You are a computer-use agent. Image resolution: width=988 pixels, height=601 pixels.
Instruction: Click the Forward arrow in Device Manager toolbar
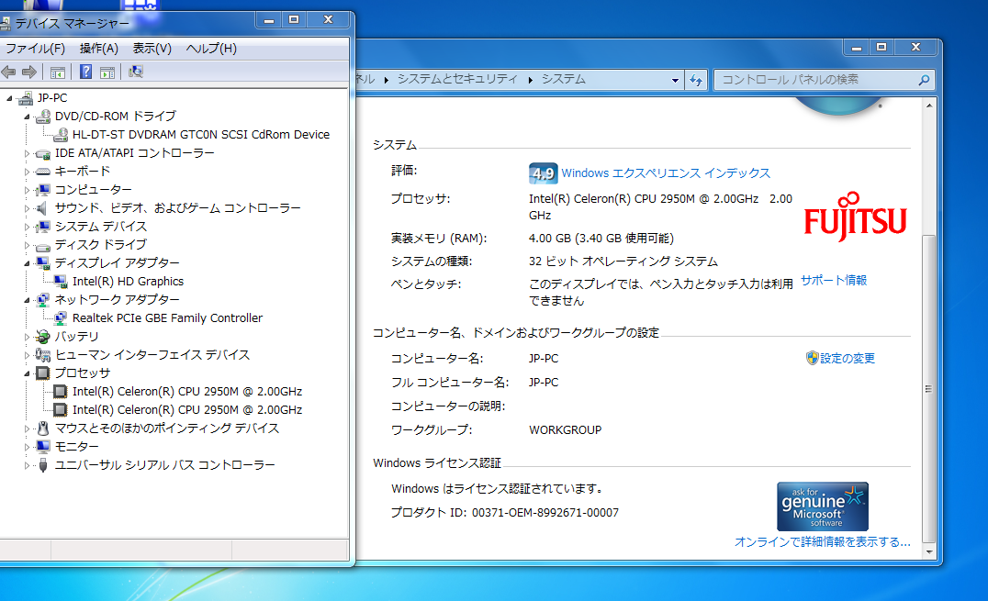29,72
